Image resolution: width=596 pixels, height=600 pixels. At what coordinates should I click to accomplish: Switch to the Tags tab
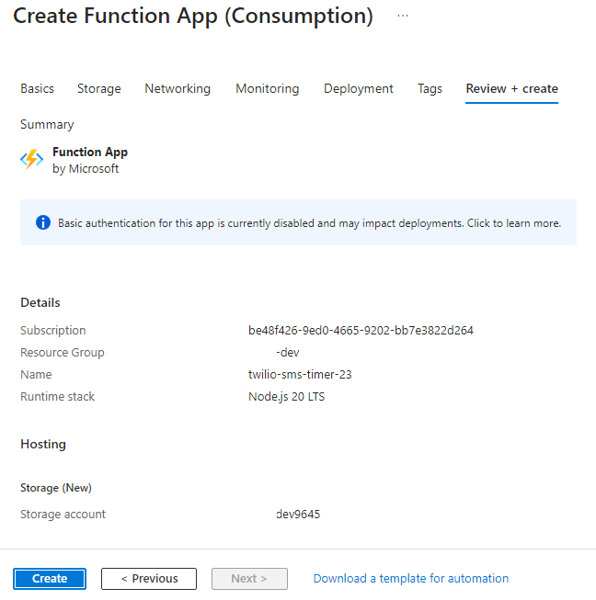coord(430,88)
